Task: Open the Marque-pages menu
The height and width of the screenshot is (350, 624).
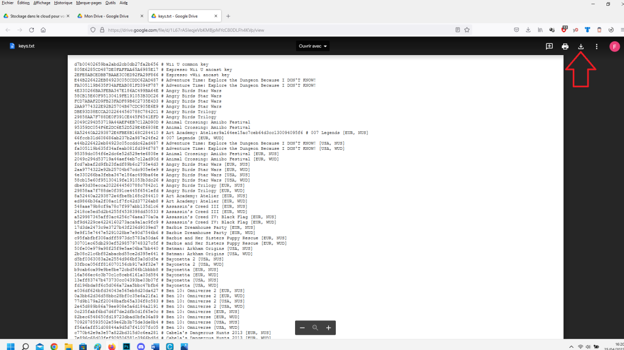Action: (88, 3)
